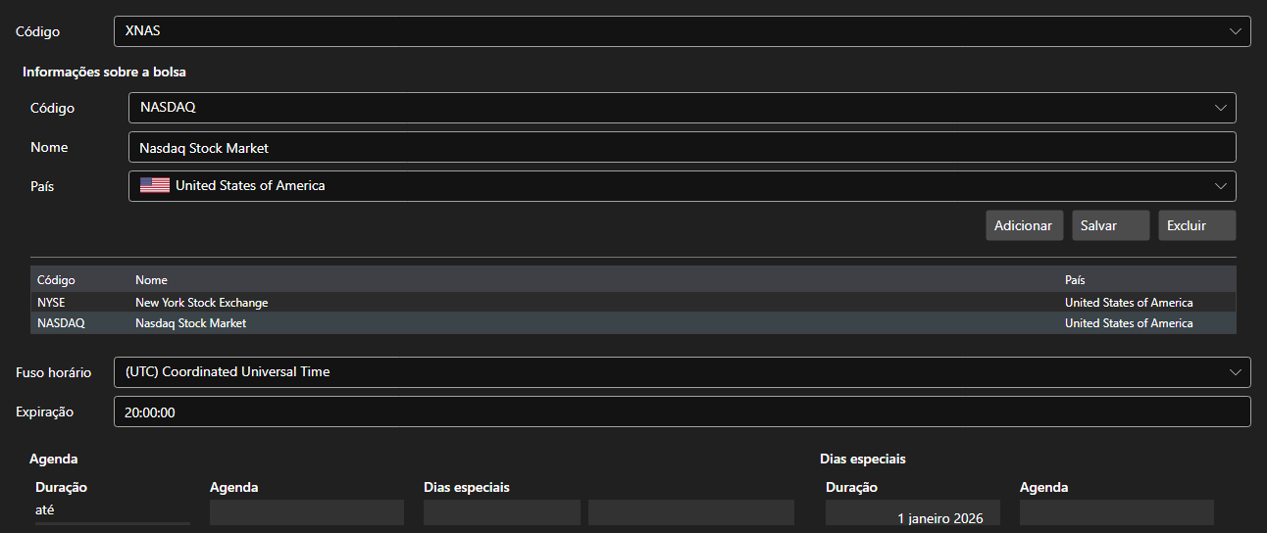Select the New York Stock Exchange cell
This screenshot has width=1267, height=533.
pyautogui.click(x=201, y=303)
